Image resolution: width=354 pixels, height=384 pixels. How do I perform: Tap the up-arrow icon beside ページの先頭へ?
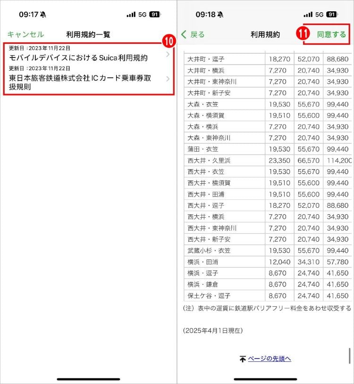tap(243, 359)
